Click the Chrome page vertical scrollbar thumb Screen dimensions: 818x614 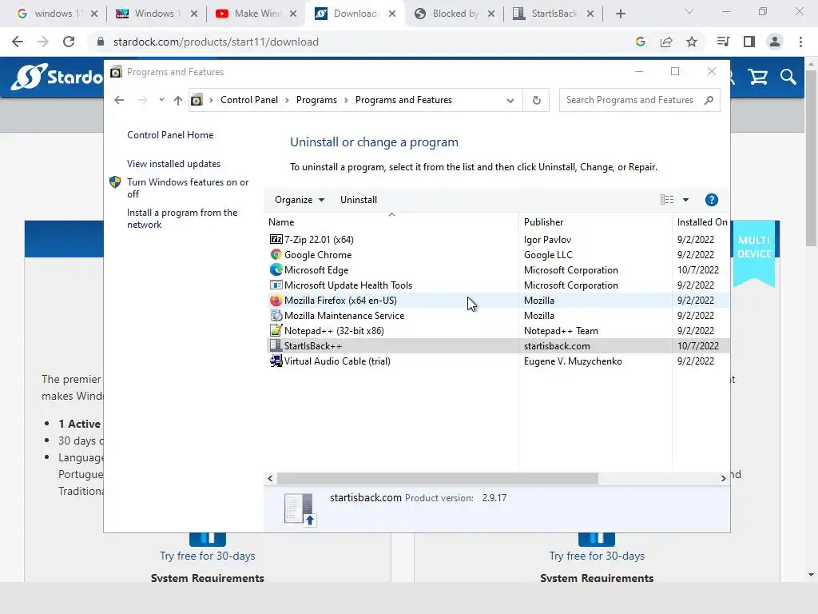(x=811, y=157)
